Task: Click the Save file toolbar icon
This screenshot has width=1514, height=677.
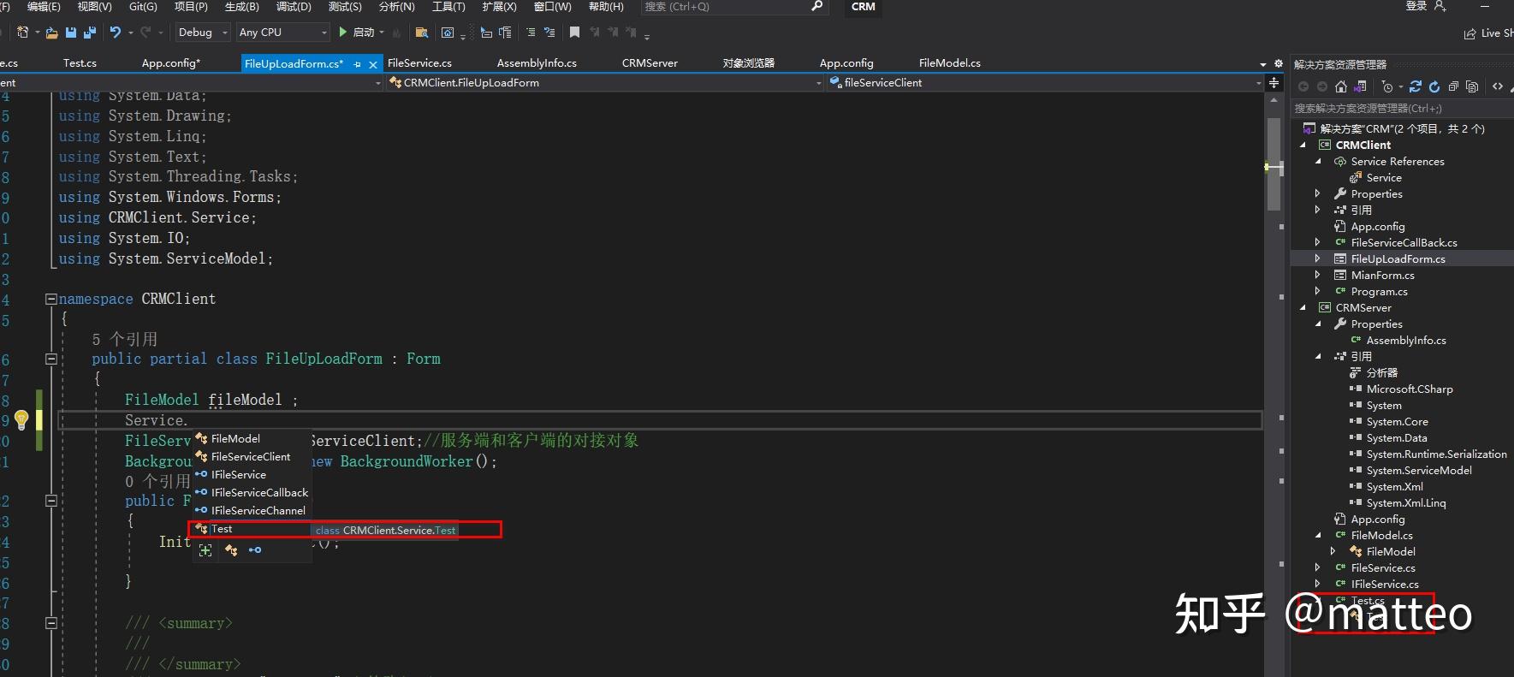Action: coord(71,32)
